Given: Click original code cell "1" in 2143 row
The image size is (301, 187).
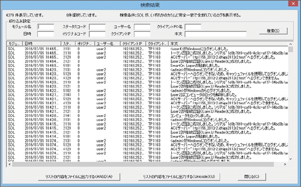Looking at the screenshot, I should click(x=79, y=95).
